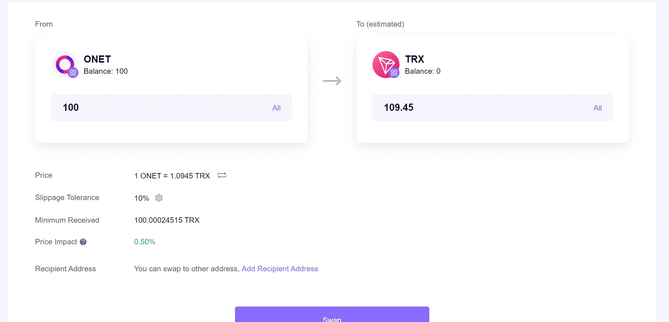The height and width of the screenshot is (322, 669).
Task: Click the arrow between From and To cards
Action: tap(332, 81)
